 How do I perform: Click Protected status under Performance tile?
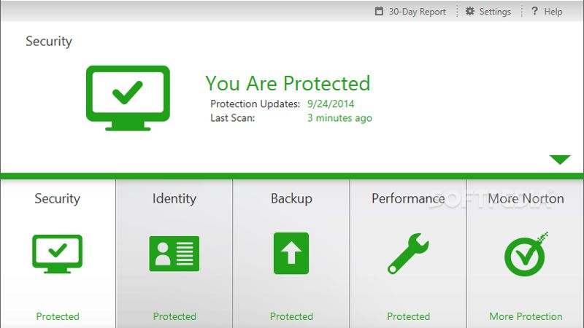(408, 316)
